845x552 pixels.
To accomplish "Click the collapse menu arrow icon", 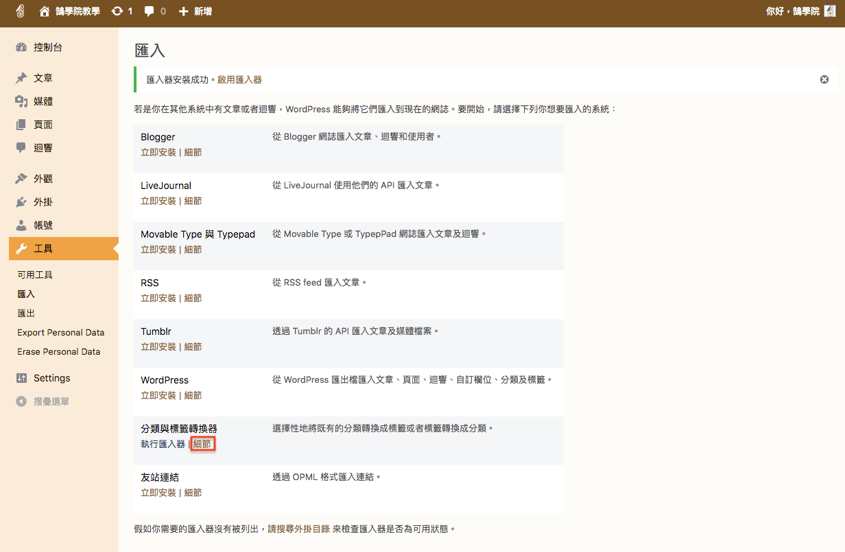I will pos(21,401).
